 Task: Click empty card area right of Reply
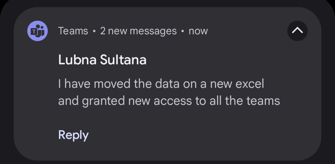202,135
